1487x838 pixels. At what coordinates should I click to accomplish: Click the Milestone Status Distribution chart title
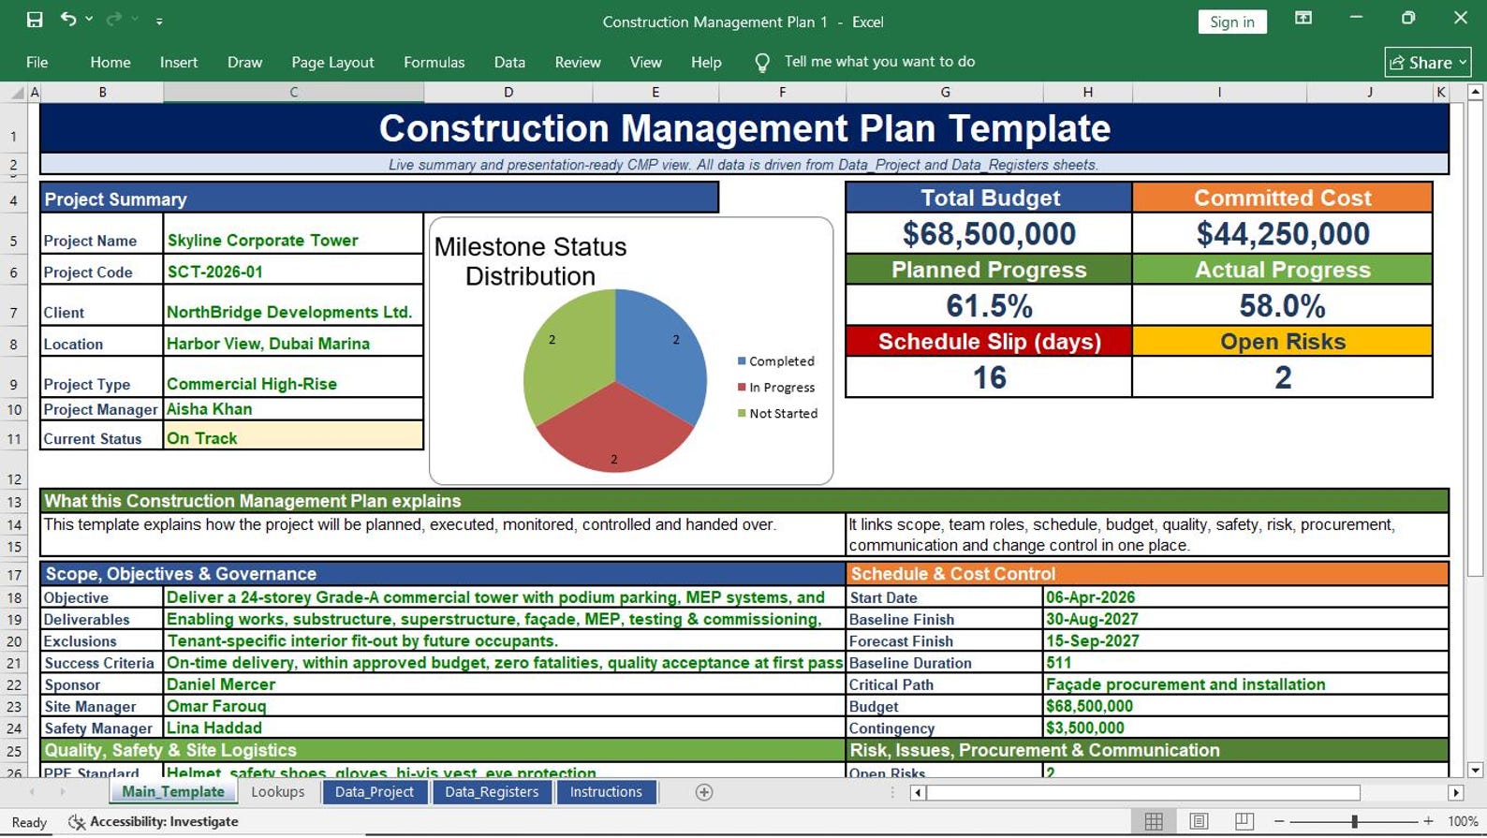tap(531, 261)
